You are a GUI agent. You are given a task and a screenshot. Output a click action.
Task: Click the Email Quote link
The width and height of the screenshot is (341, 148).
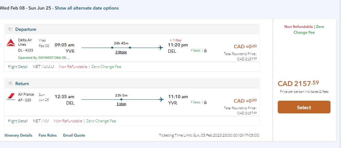pos(74,135)
